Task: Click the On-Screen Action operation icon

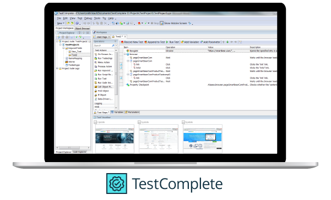Action: tap(96, 54)
